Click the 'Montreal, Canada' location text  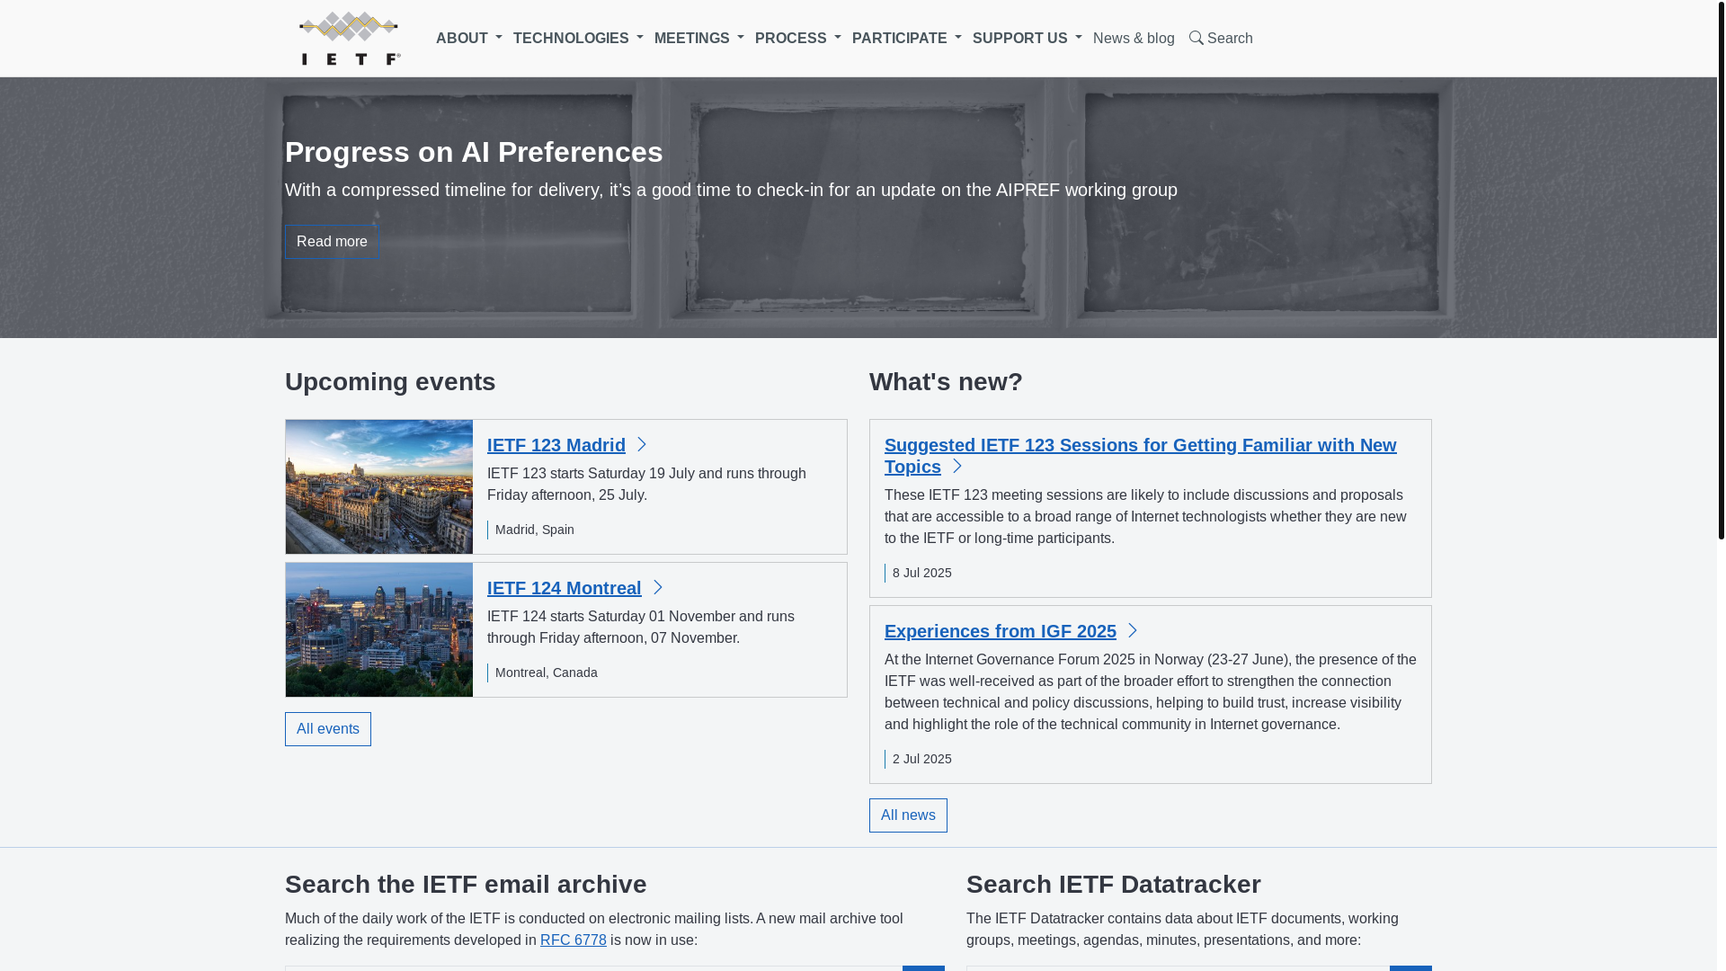tap(547, 673)
